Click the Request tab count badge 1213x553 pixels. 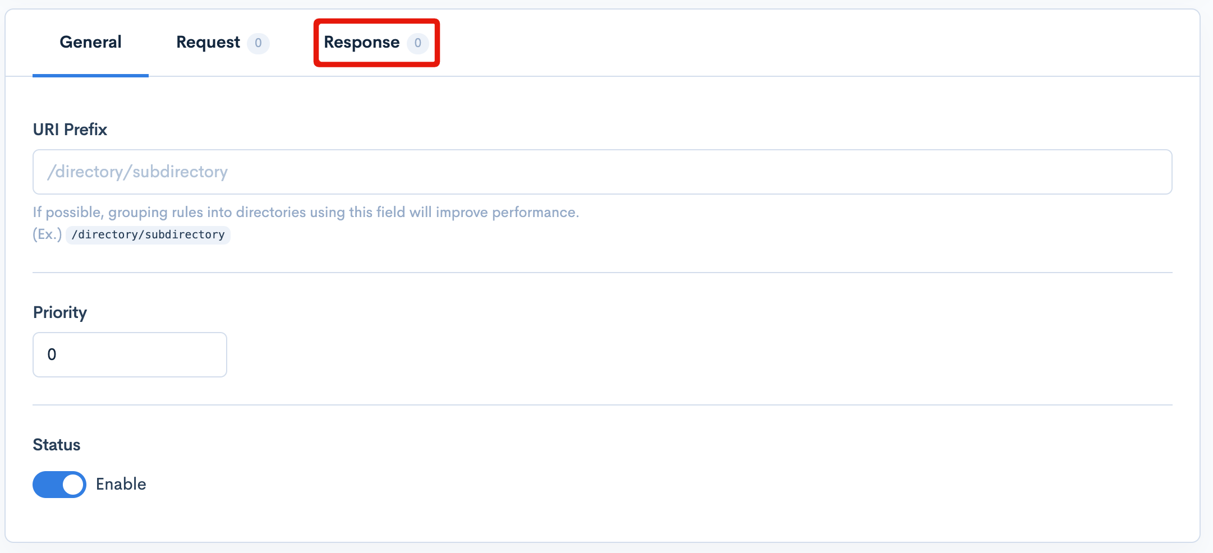tap(258, 43)
